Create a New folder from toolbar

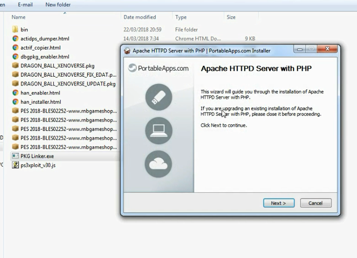58,5
